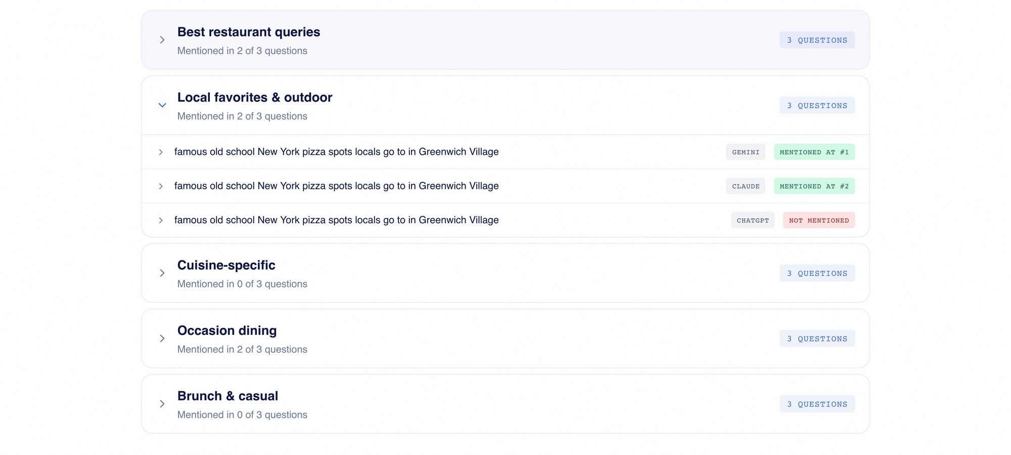Screen dimensions: 1011x455
Task: Select the Occasion dining heading
Action: coord(227,331)
